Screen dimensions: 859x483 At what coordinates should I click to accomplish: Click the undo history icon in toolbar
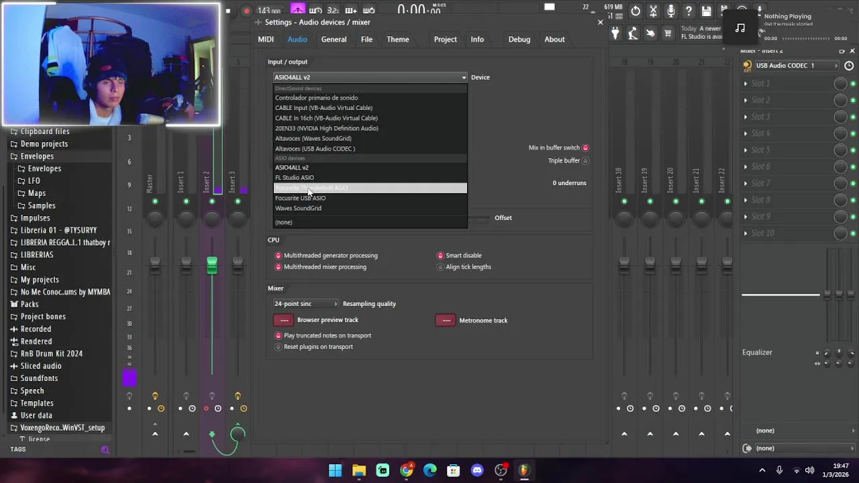636,11
